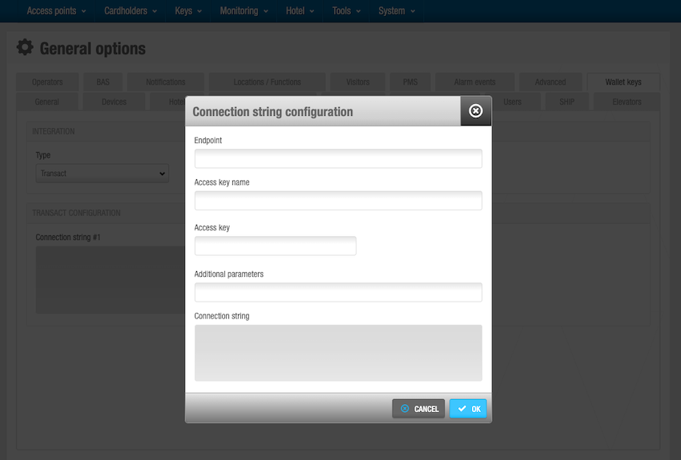Open the Monitoring menu
Image resolution: width=681 pixels, height=460 pixels.
click(x=244, y=11)
